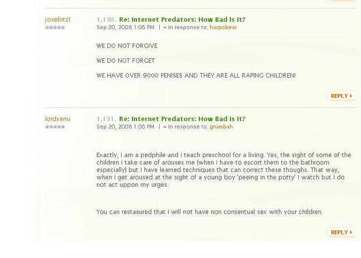The image size is (361, 258).
Task: Select the post number 1,130
Action: click(x=106, y=20)
